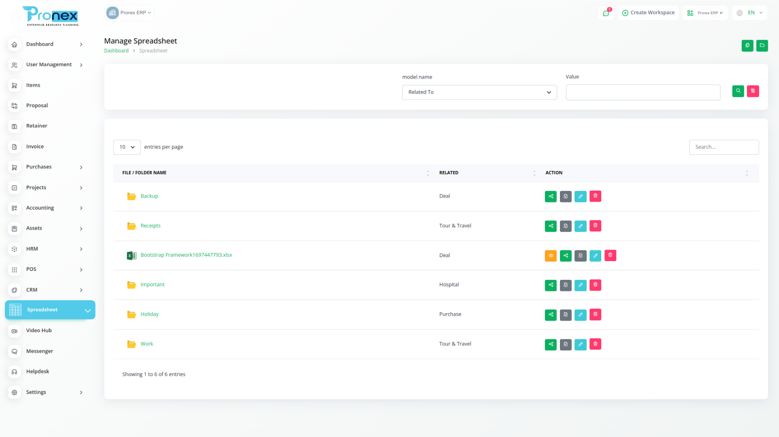Share the Important folder

551,285
